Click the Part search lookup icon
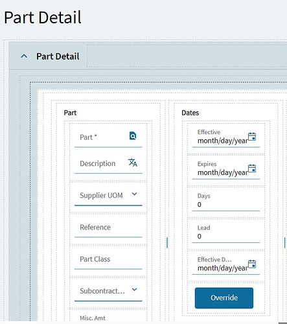This screenshot has height=324, width=287. pos(133,136)
